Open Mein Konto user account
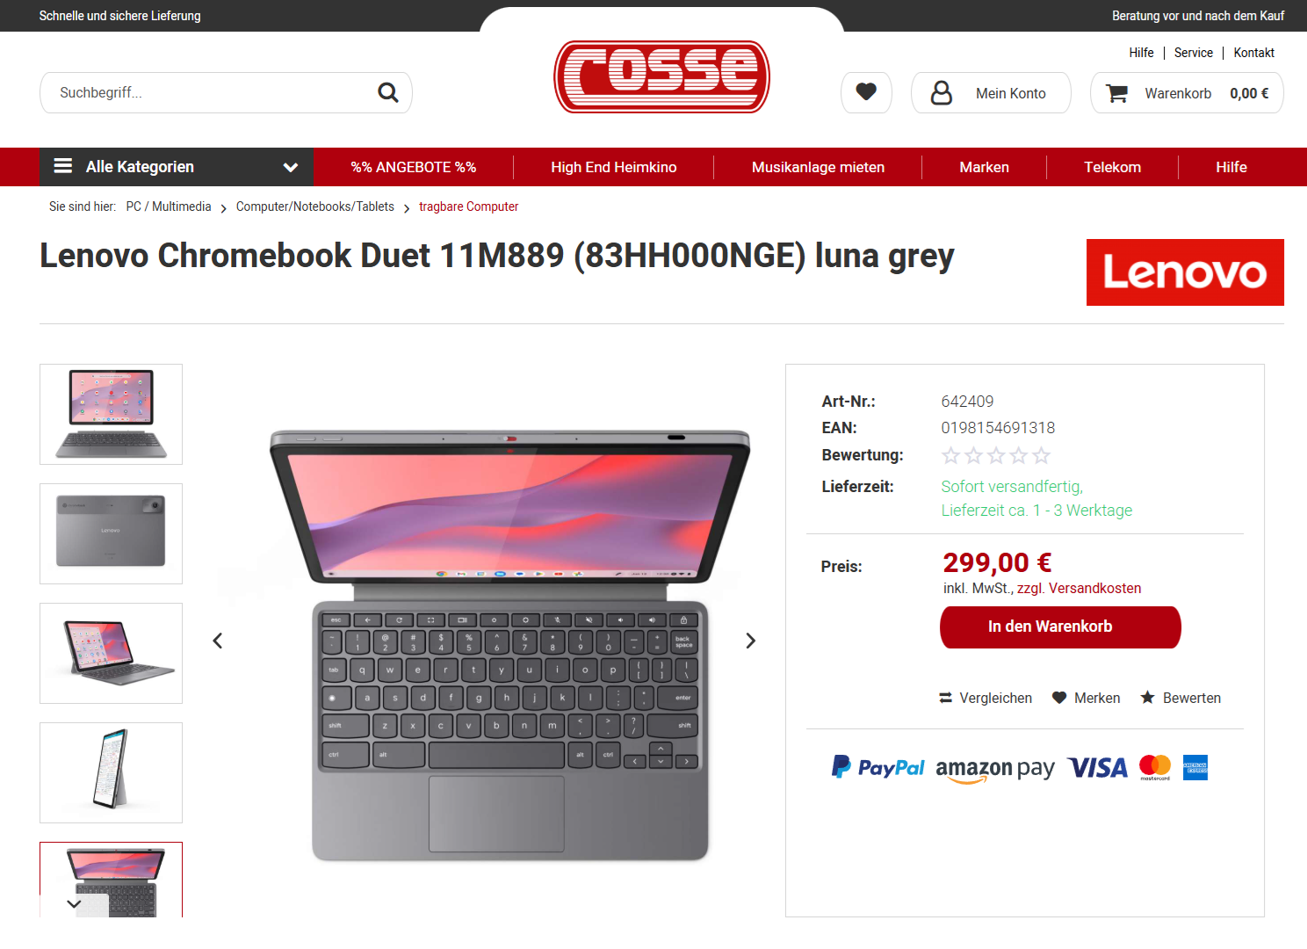Viewport: 1307px width, 949px height. point(991,92)
